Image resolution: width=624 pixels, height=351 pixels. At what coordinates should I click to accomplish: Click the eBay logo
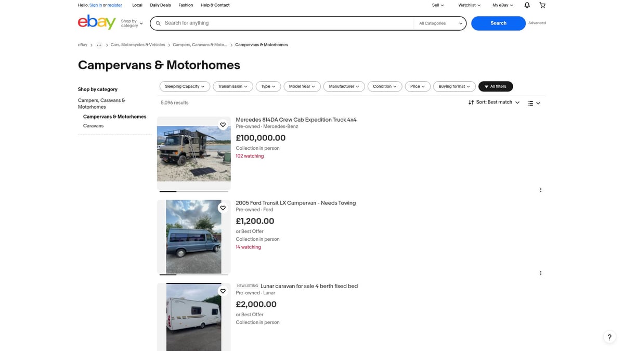coord(97,23)
